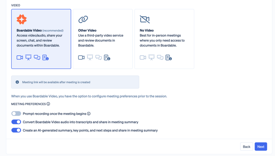The height and width of the screenshot is (156, 275).
Task: Click the info icon beside Meeting Preferences
Action: coord(48,104)
